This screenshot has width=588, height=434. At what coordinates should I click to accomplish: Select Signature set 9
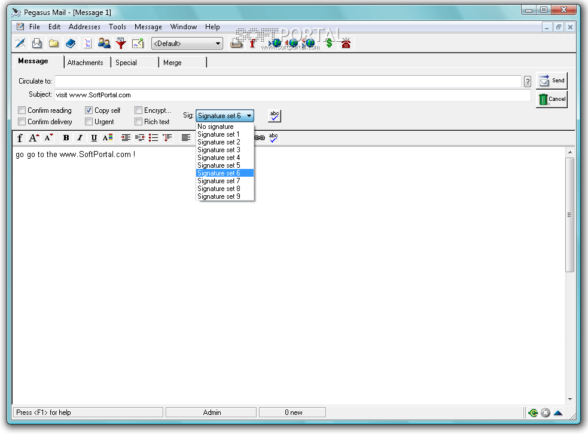click(x=225, y=197)
